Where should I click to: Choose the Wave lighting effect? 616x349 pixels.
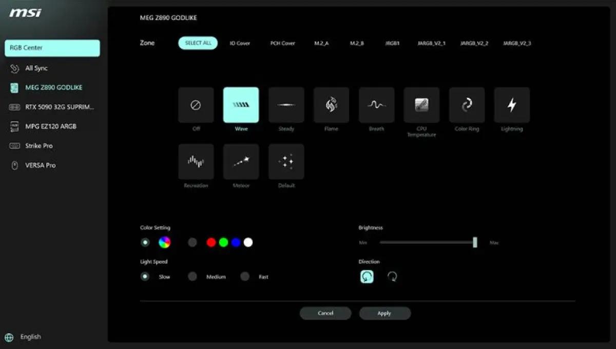click(x=241, y=105)
